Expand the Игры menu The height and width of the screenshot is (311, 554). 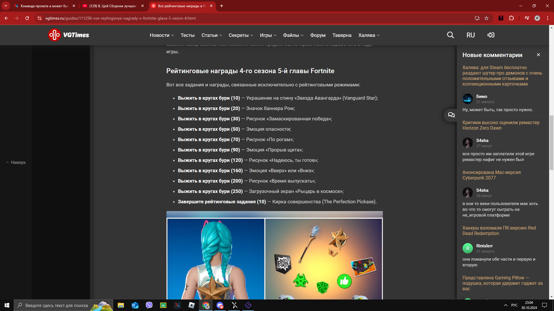coord(268,35)
